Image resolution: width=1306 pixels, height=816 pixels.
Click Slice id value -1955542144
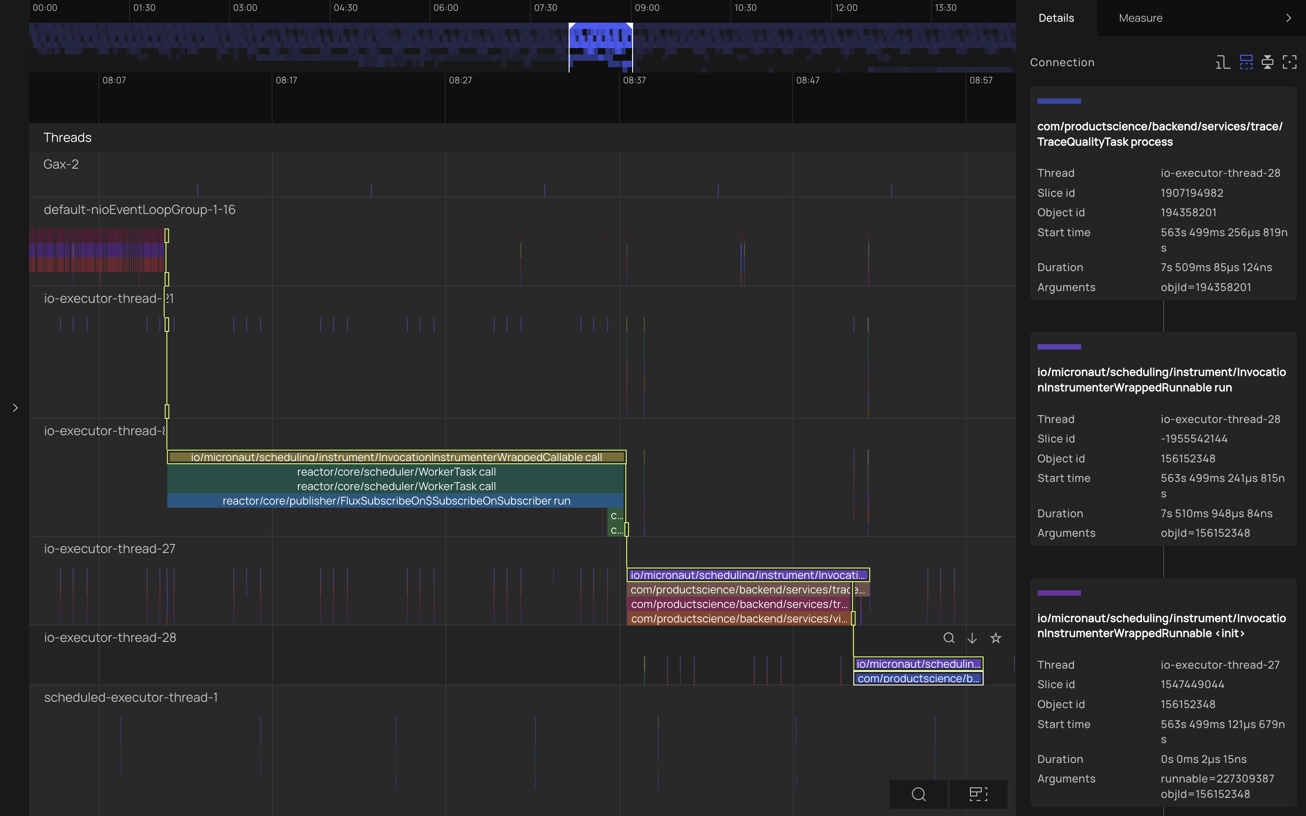pos(1194,438)
